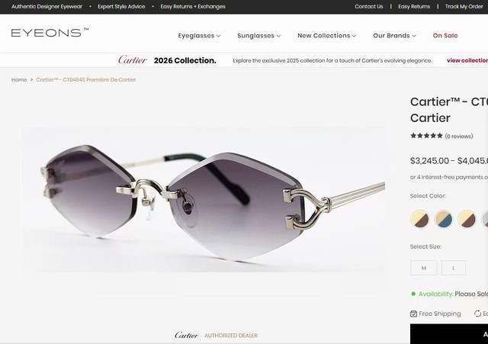
Task: Click the five-star rating icons
Action: pyautogui.click(x=426, y=136)
